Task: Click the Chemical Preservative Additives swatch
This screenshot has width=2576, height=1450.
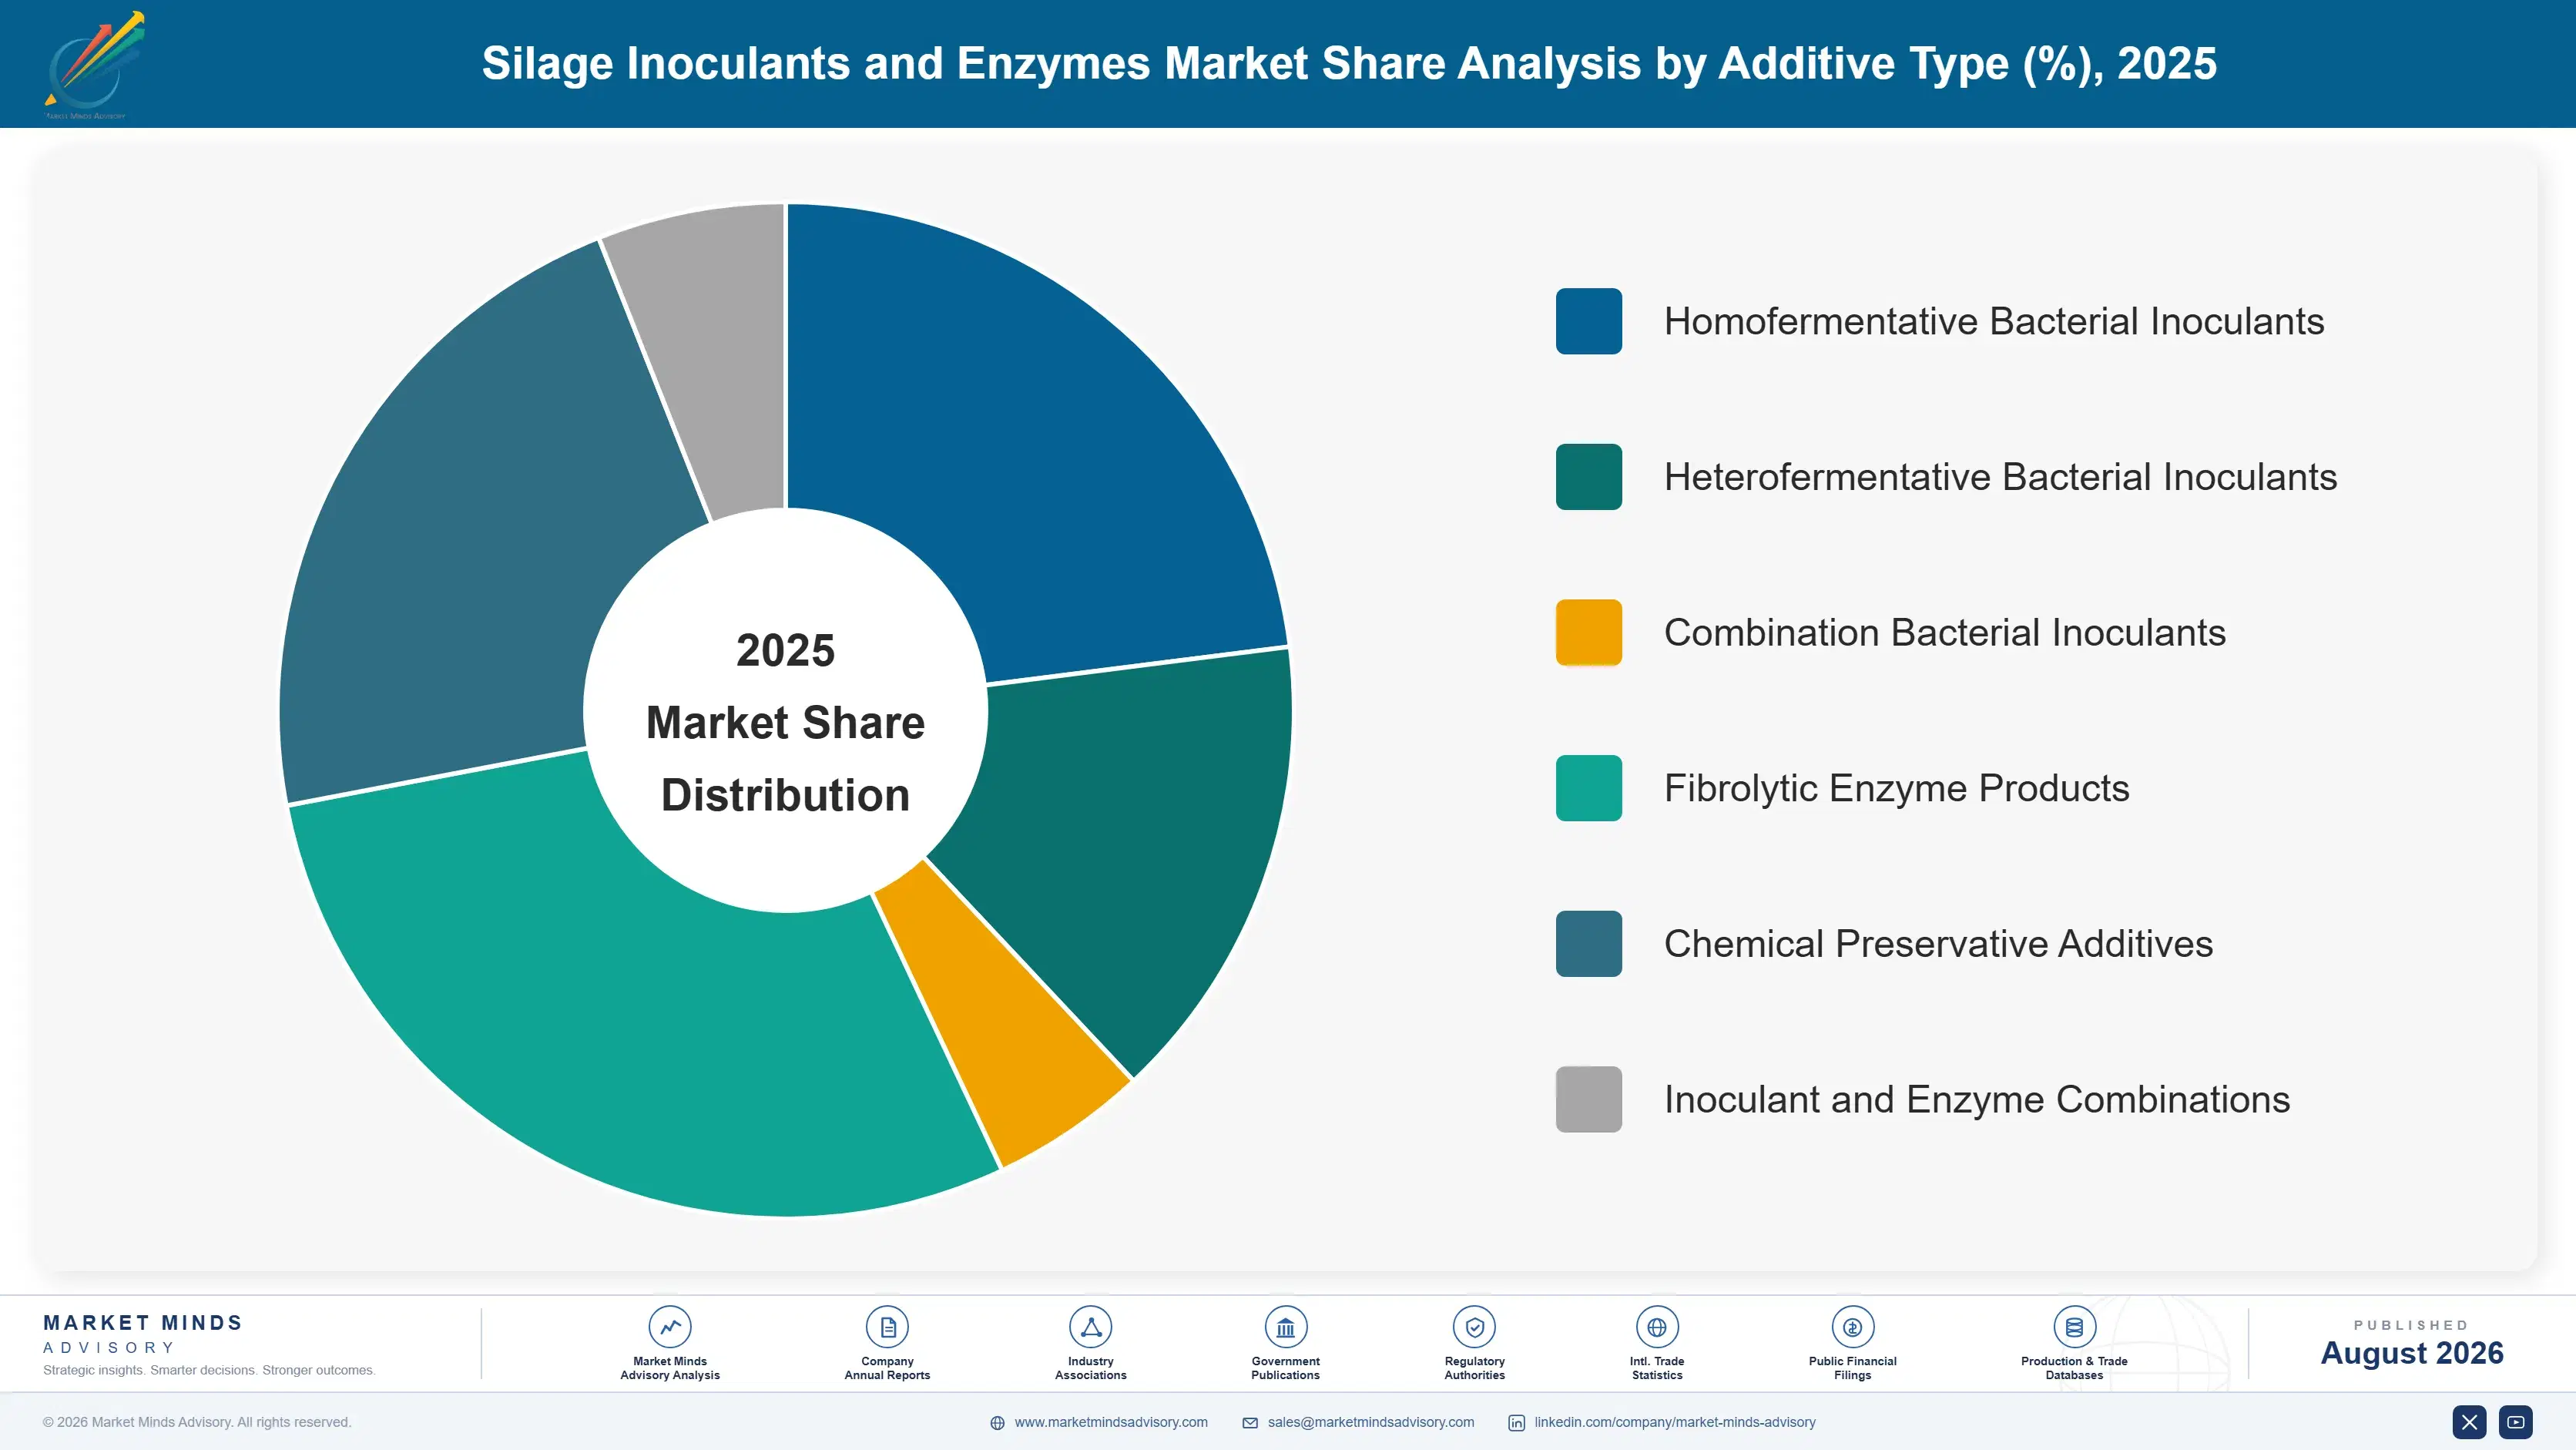Action: (1588, 943)
